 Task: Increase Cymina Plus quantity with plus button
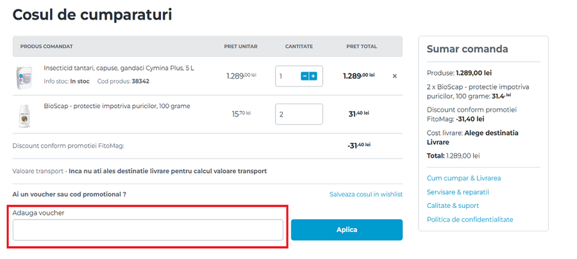314,76
